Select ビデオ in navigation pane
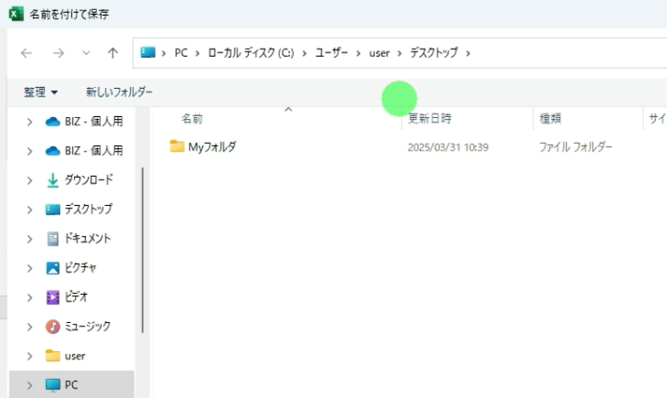667x398 pixels. point(76,296)
